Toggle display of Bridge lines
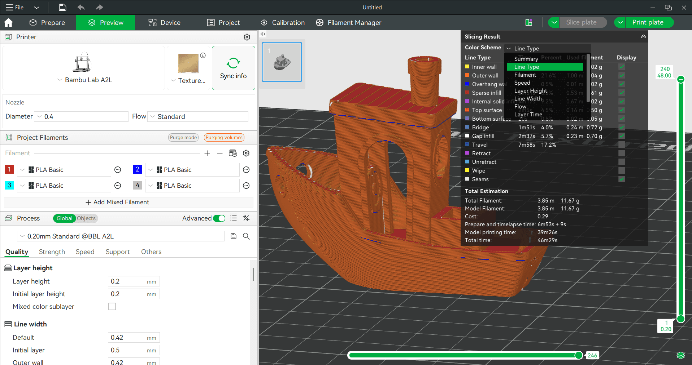The image size is (692, 365). pos(622,127)
